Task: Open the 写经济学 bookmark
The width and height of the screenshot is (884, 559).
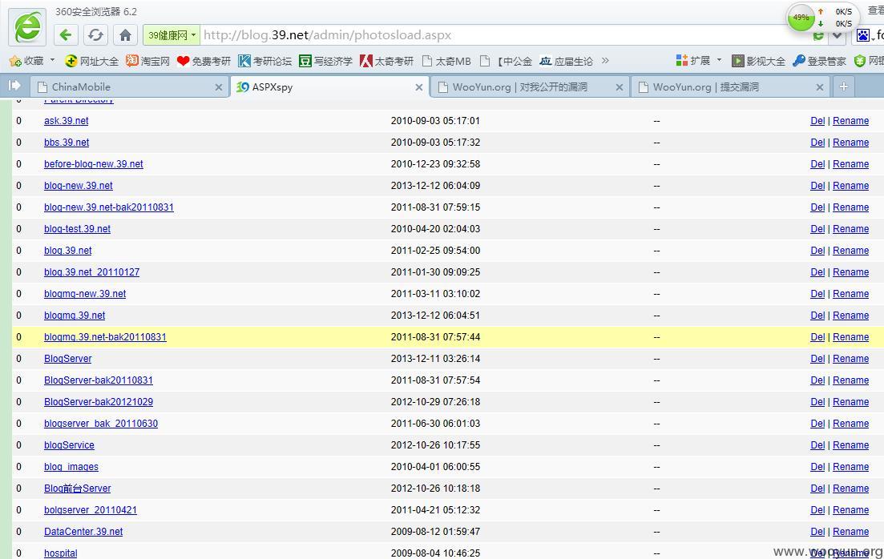Action: (326, 61)
